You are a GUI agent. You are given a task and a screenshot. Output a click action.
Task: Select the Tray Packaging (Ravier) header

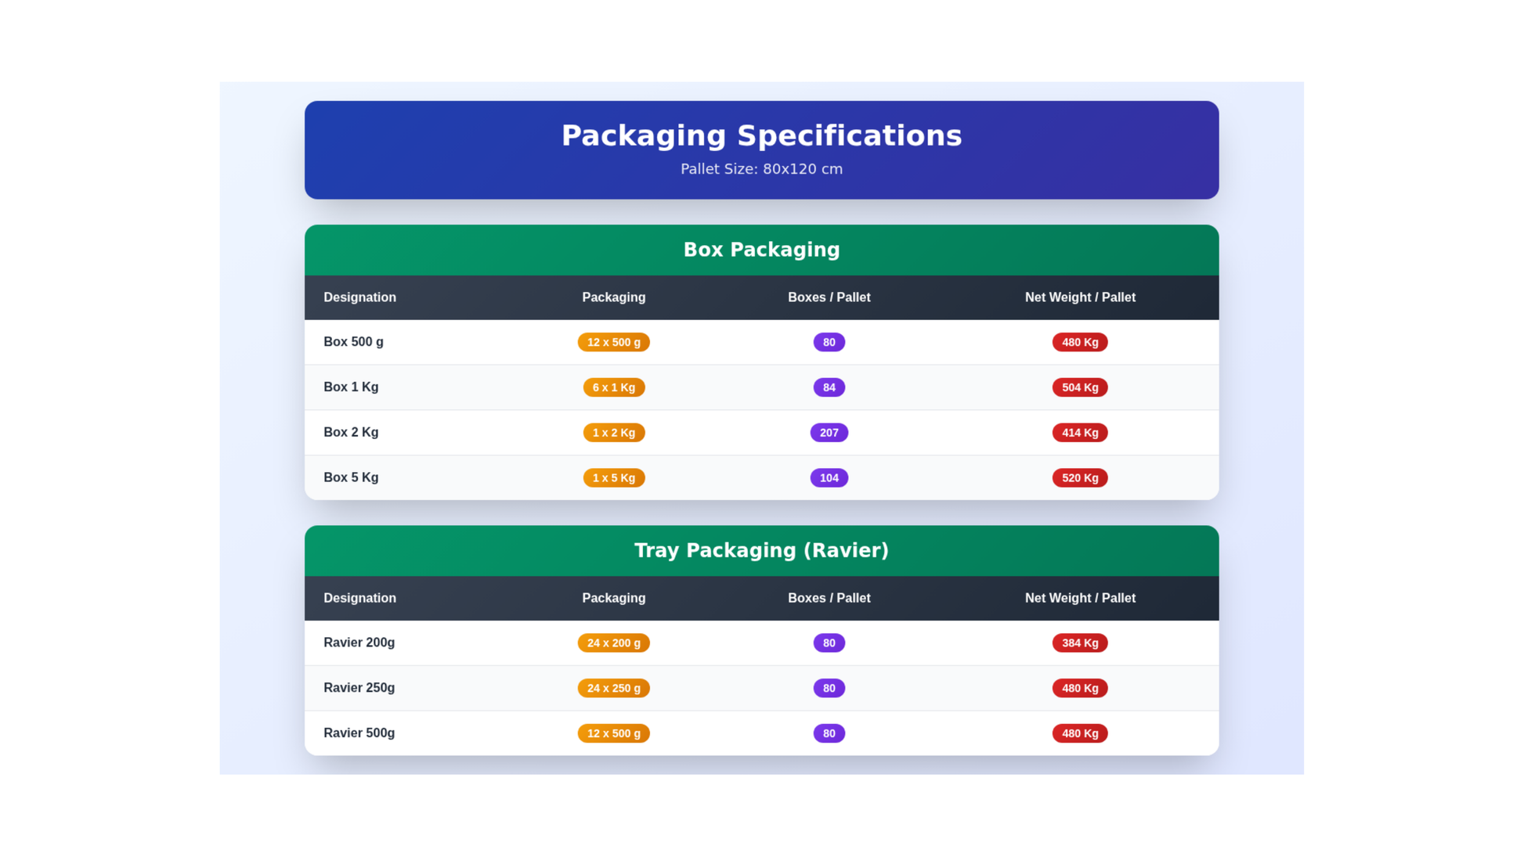click(x=761, y=550)
